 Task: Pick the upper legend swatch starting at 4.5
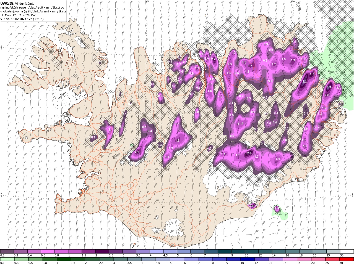[x=170, y=251]
